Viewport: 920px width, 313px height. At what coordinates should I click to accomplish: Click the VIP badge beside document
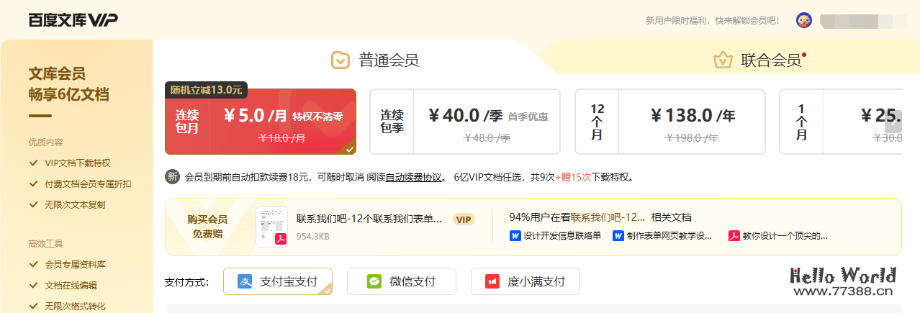tap(464, 219)
